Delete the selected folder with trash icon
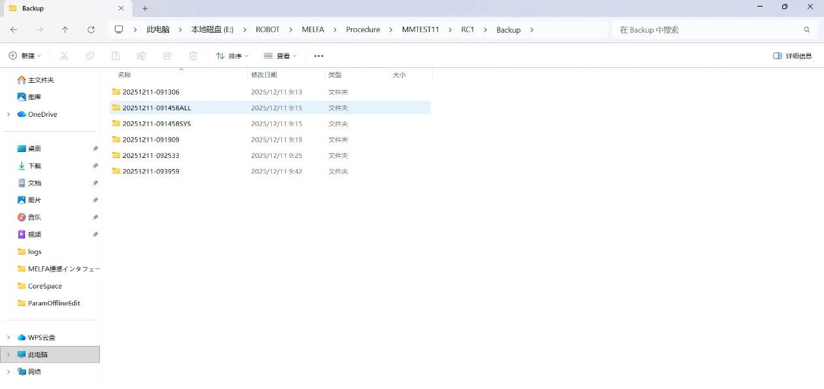824x389 pixels. pyautogui.click(x=193, y=55)
